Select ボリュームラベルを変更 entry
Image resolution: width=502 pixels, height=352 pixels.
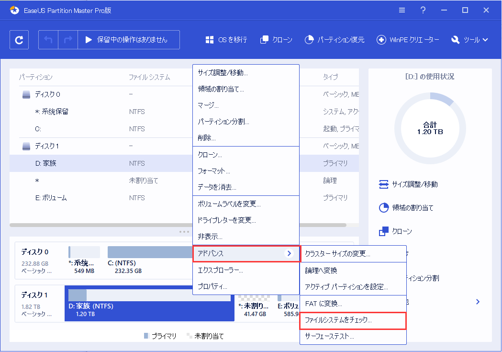click(246, 204)
